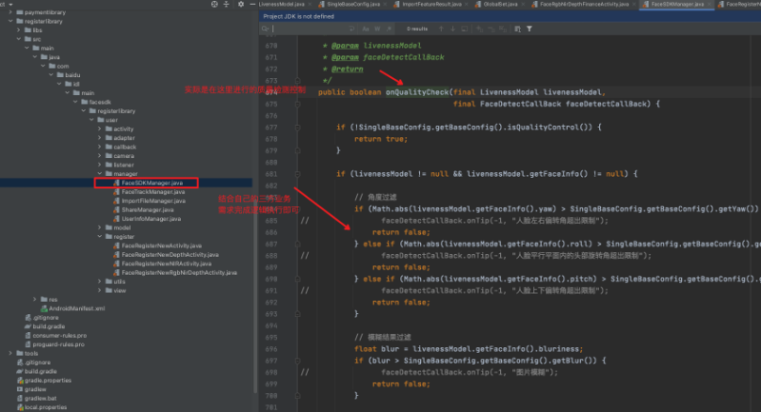Click the locate/select opened file icon
The height and width of the screenshot is (412, 761).
click(214, 4)
